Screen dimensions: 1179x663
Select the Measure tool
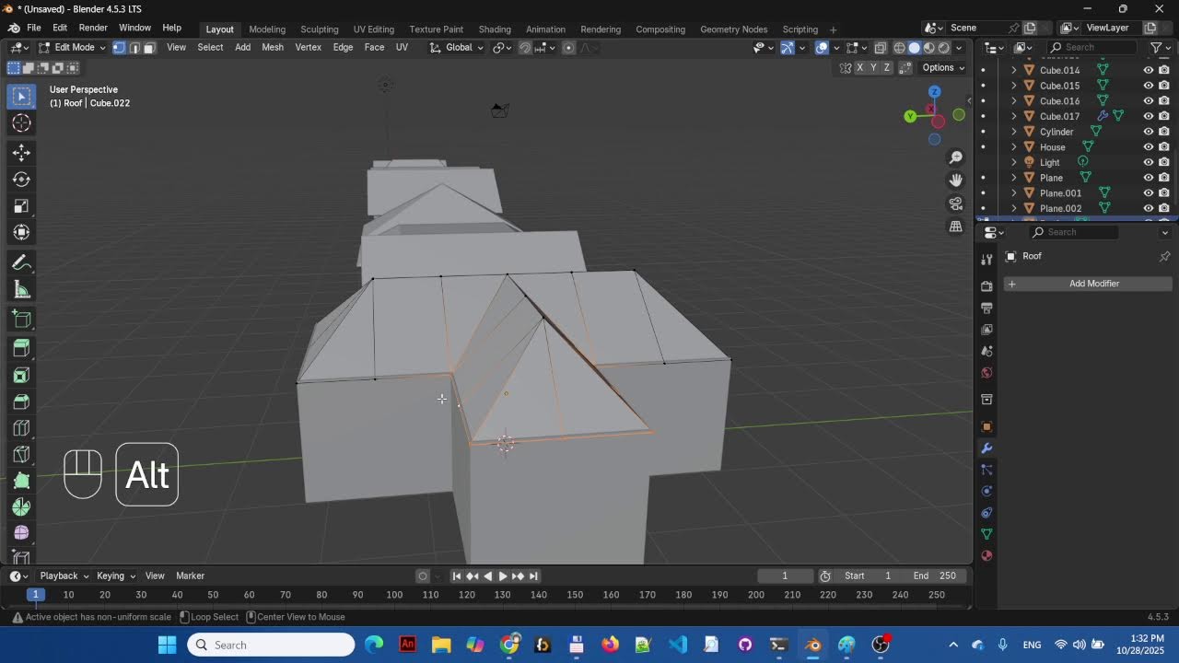(x=21, y=290)
